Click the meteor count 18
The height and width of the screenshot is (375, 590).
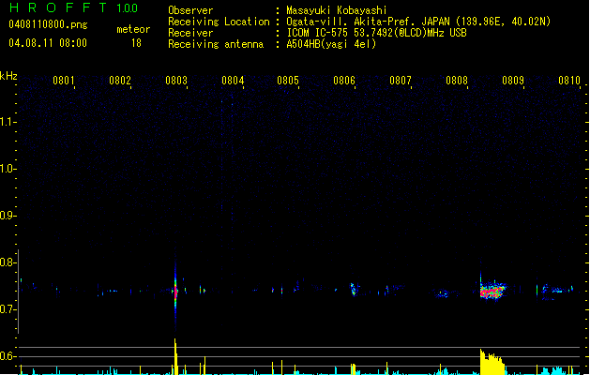(136, 43)
